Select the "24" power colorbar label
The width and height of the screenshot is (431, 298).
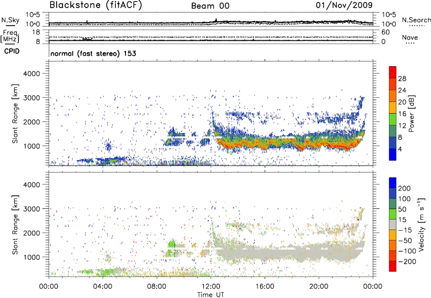(x=402, y=90)
